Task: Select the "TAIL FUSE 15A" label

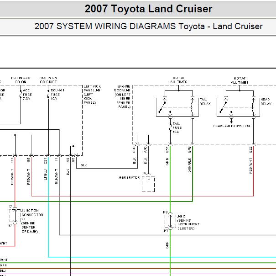Action: pyautogui.click(x=177, y=127)
